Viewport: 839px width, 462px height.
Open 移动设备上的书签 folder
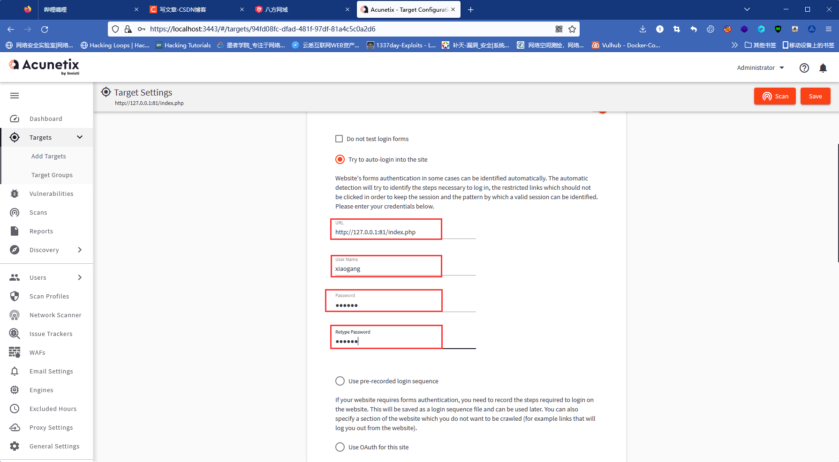808,45
